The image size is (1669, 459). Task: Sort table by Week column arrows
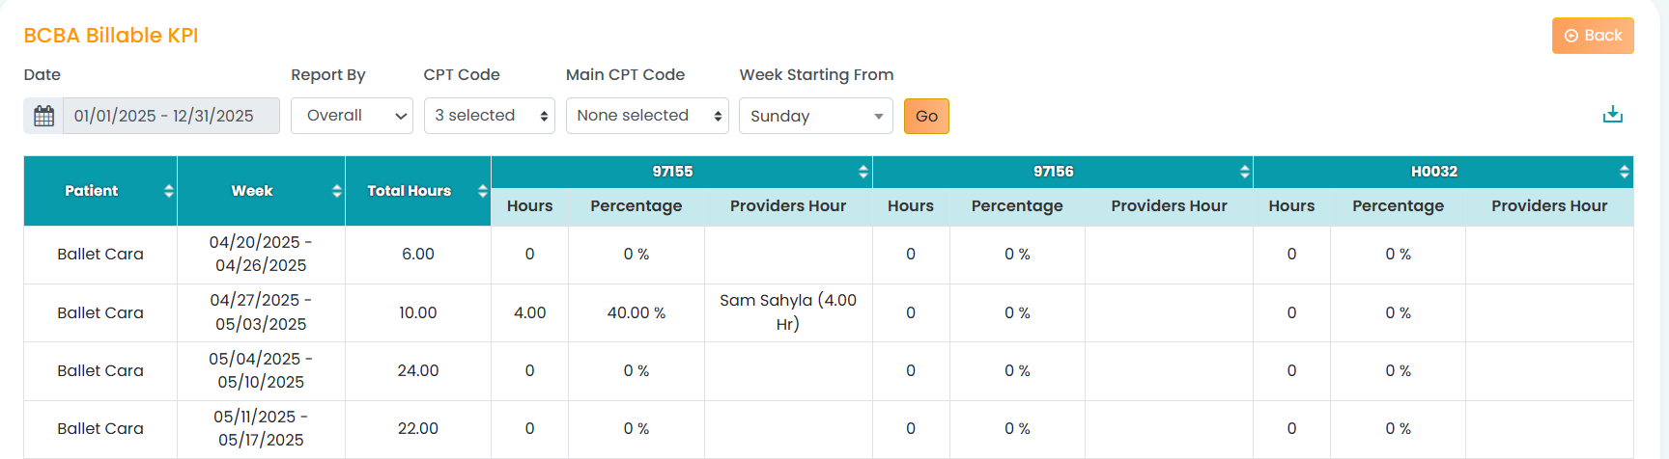tap(337, 191)
